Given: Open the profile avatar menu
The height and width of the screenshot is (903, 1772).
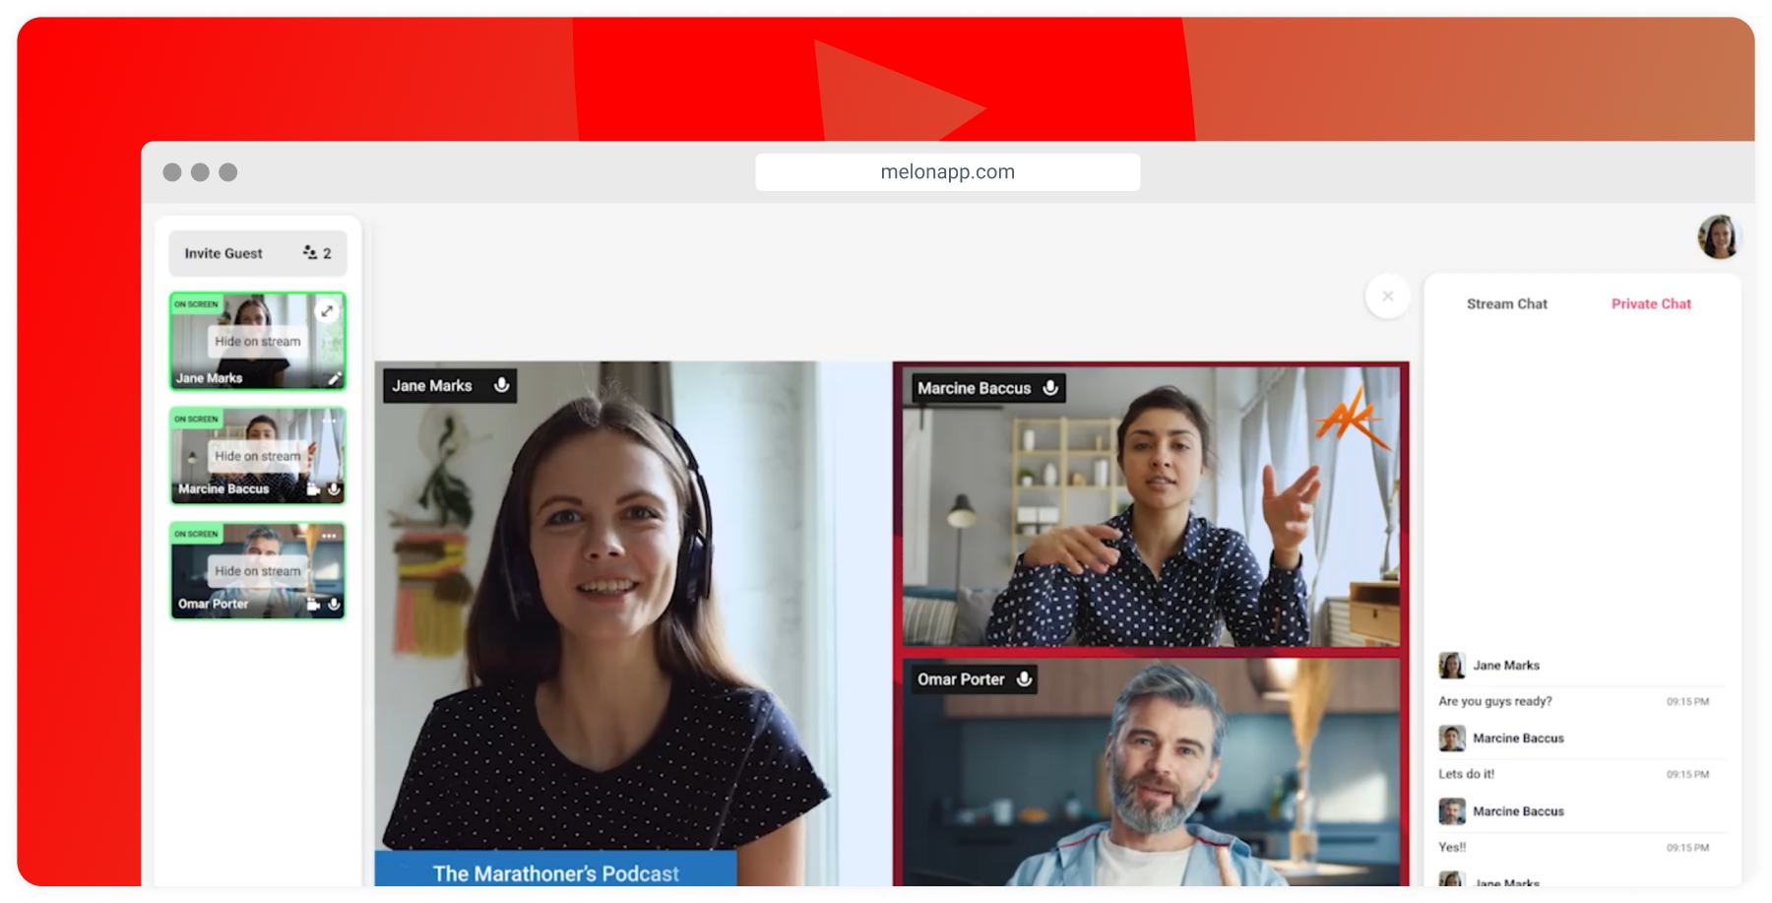Looking at the screenshot, I should pyautogui.click(x=1719, y=237).
